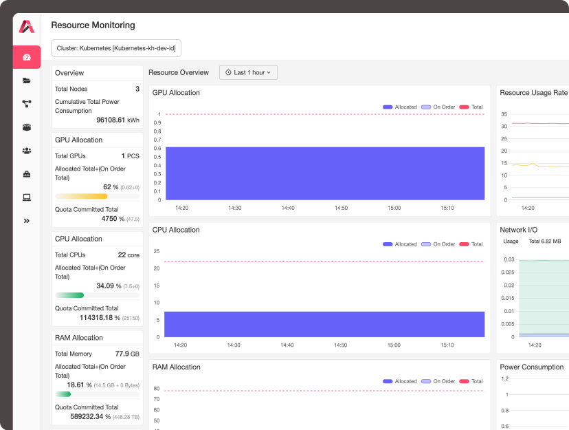Open the user group management sidebar icon
569x430 pixels.
(26, 151)
